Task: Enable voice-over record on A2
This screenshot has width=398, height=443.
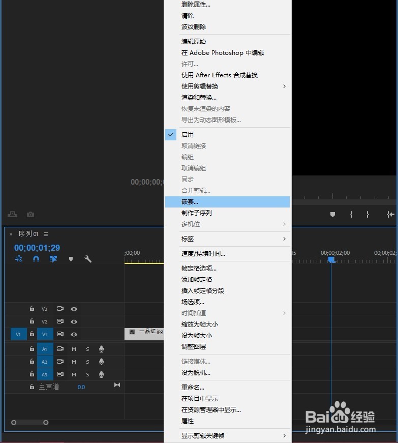Action: 101,362
